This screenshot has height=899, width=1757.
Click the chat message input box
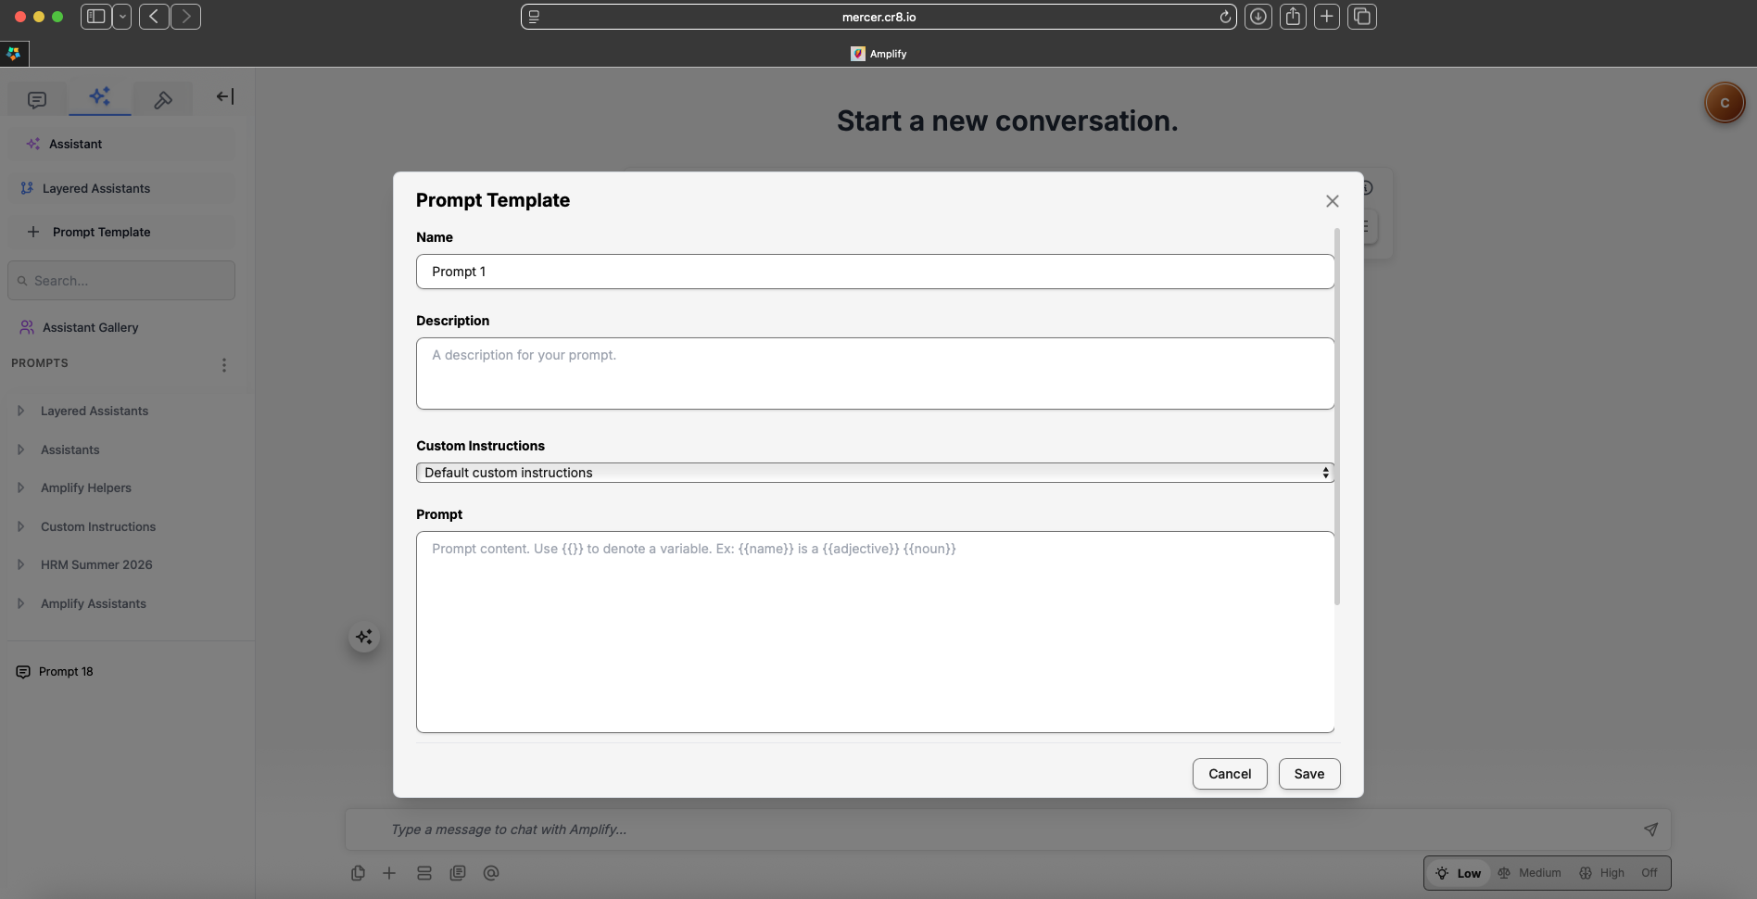(x=1010, y=829)
